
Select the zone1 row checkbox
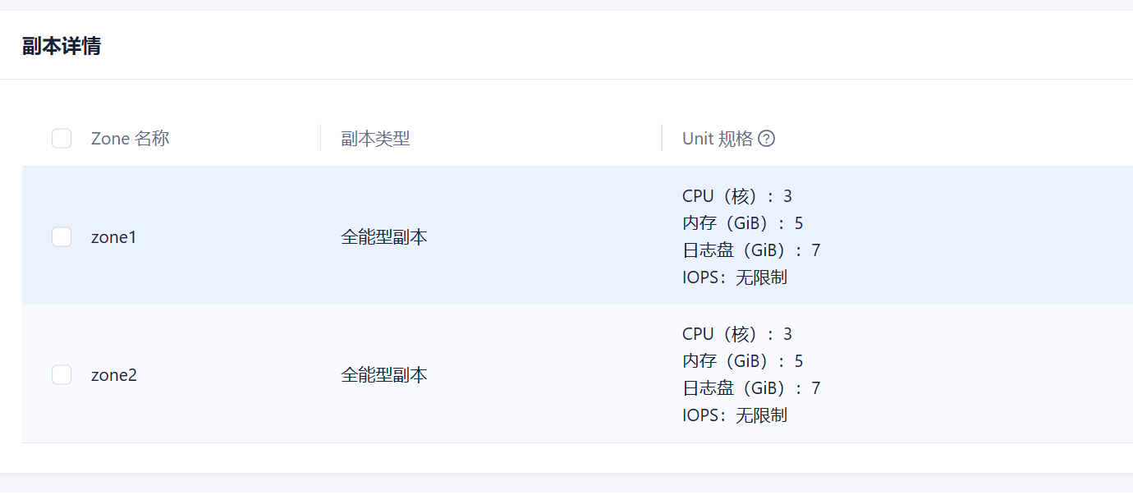tap(62, 237)
